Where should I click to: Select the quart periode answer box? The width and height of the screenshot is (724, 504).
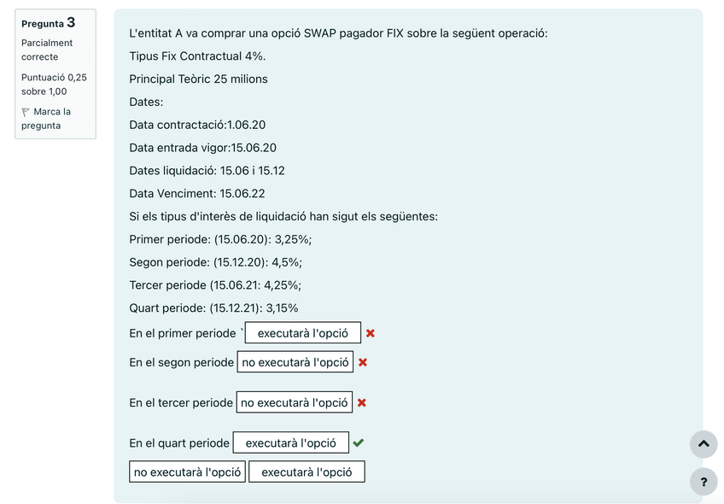[x=291, y=442]
